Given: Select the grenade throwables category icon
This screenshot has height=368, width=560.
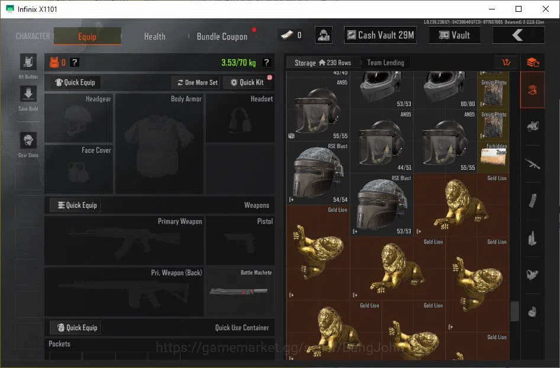Looking at the screenshot, I should tap(532, 312).
